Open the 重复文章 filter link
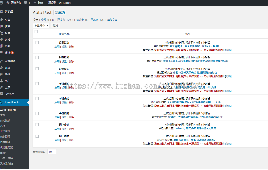Screen dimensions: 268x170 112,20
